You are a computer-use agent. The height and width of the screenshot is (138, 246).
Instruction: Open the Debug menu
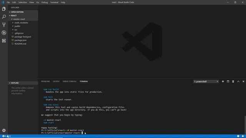pos(45,2)
